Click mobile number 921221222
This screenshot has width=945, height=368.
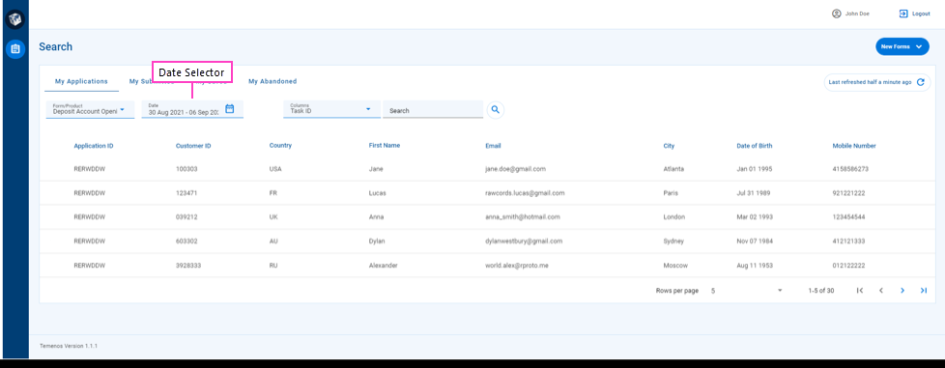click(x=849, y=193)
